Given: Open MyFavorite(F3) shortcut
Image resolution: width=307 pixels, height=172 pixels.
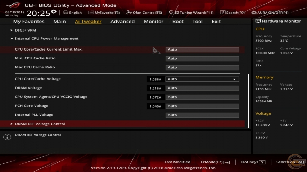Looking at the screenshot, I should pyautogui.click(x=104, y=13).
